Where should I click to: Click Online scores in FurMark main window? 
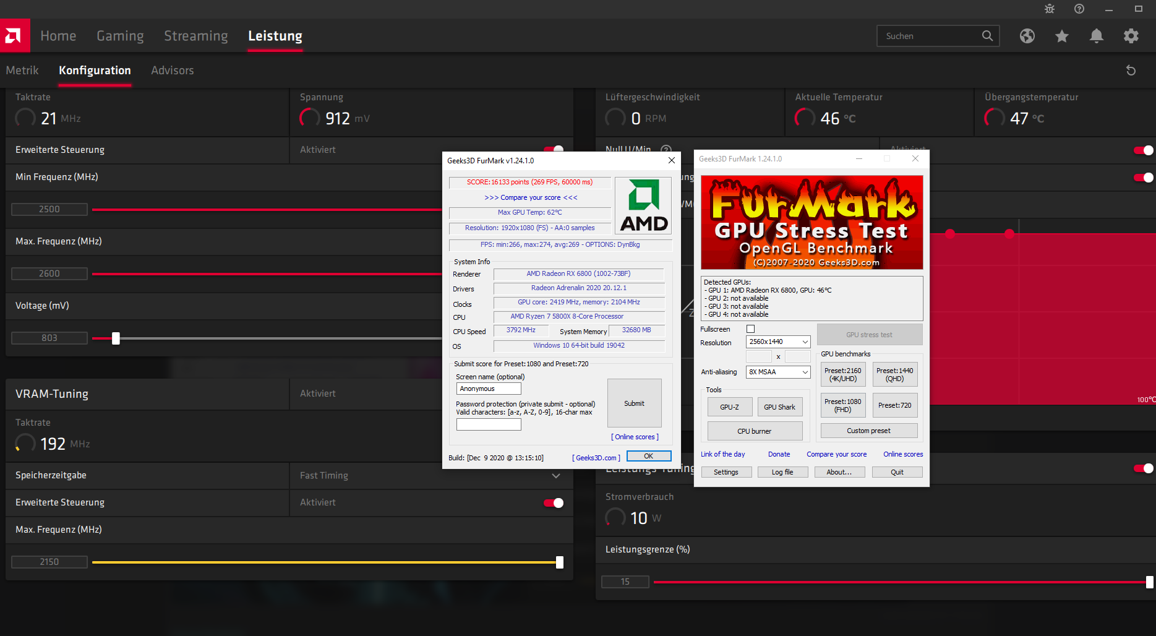(x=903, y=454)
